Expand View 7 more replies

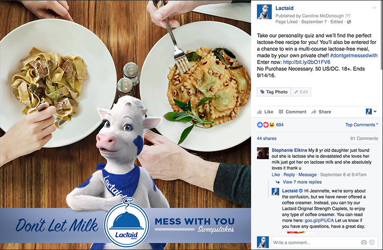[x=302, y=182]
